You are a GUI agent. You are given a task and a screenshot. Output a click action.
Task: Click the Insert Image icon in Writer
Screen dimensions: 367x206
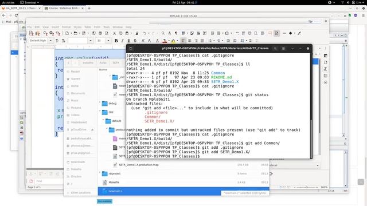(x=192, y=33)
